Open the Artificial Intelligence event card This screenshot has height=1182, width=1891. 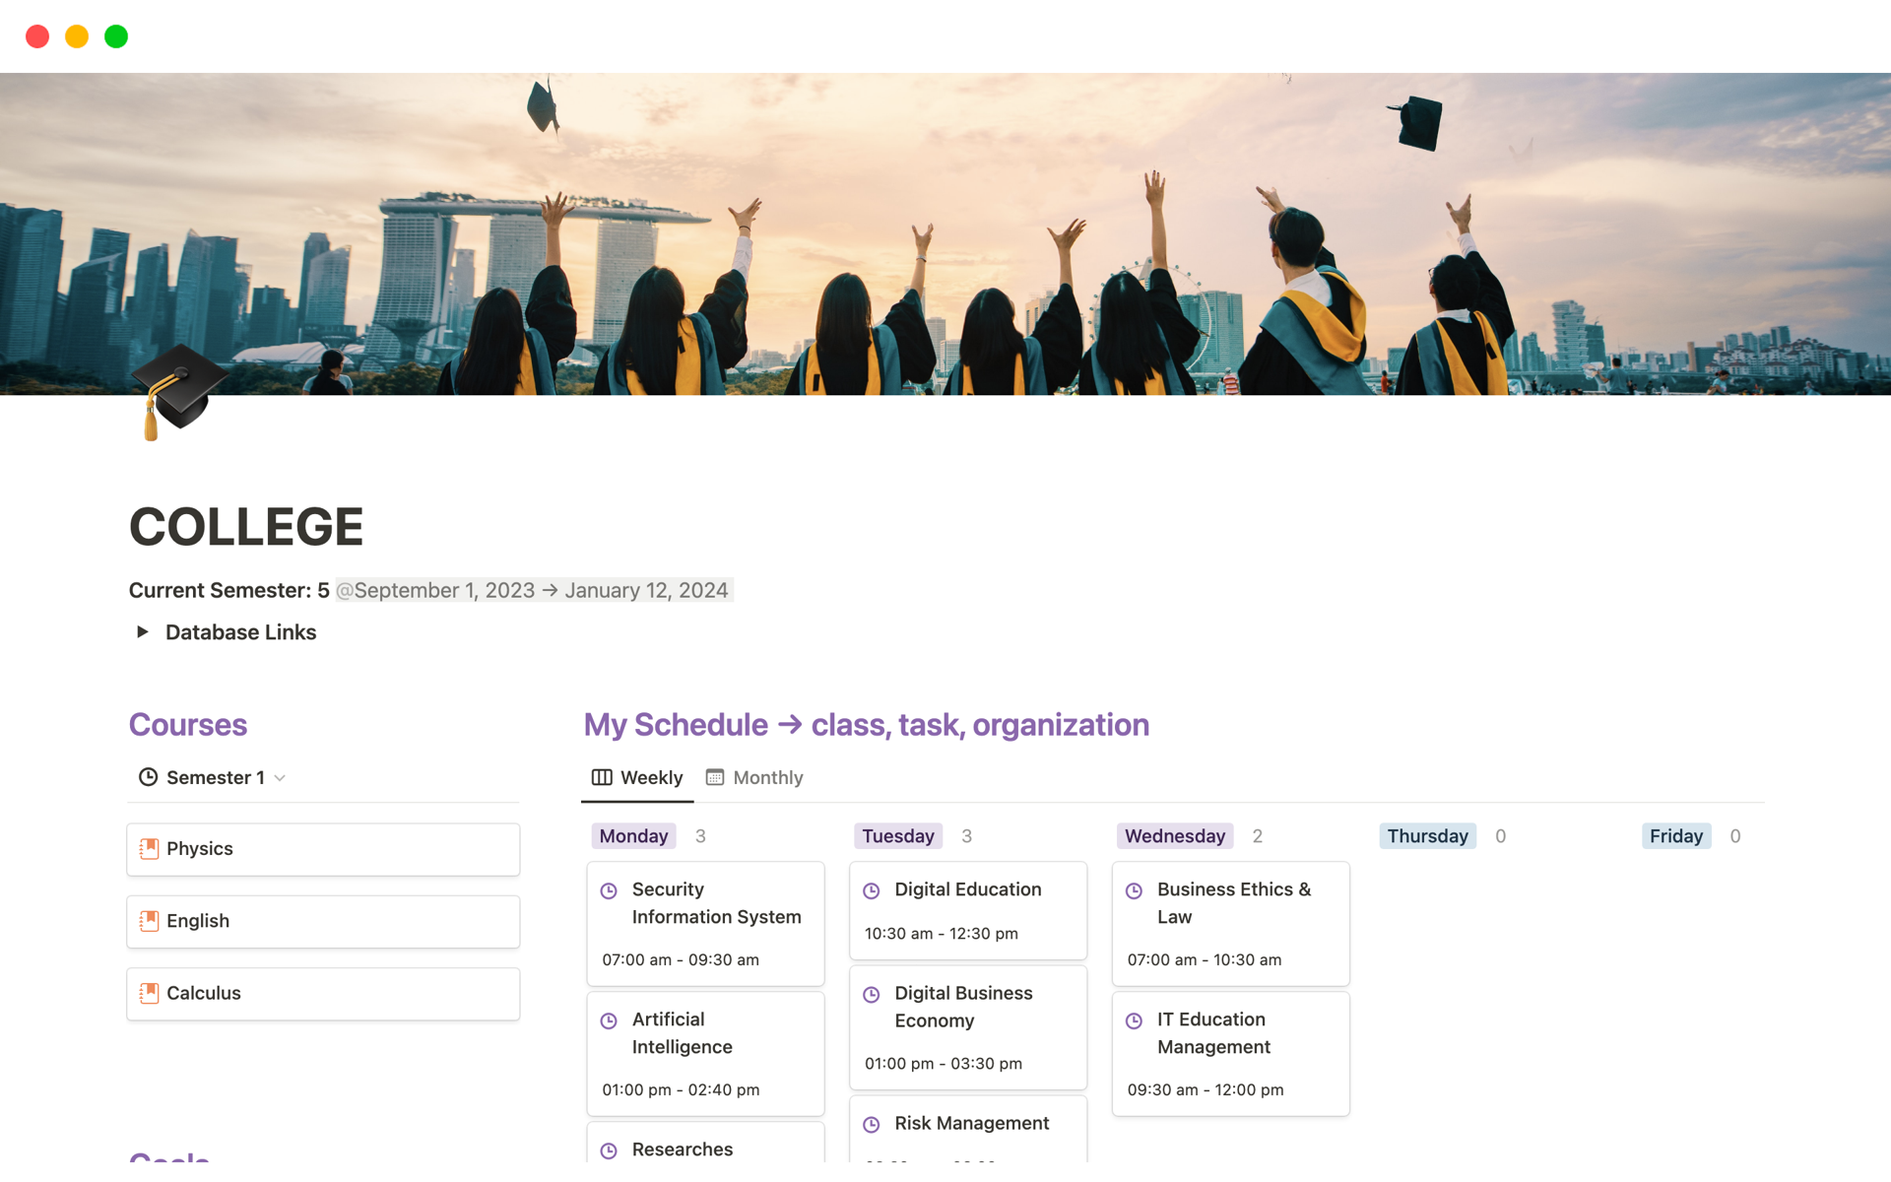tap(705, 1052)
